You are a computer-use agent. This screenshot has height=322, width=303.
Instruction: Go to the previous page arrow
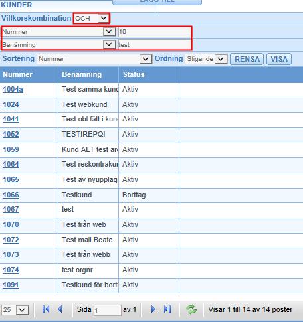coord(60,309)
